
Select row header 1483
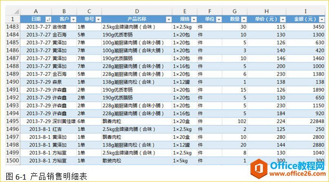[x=13, y=27]
